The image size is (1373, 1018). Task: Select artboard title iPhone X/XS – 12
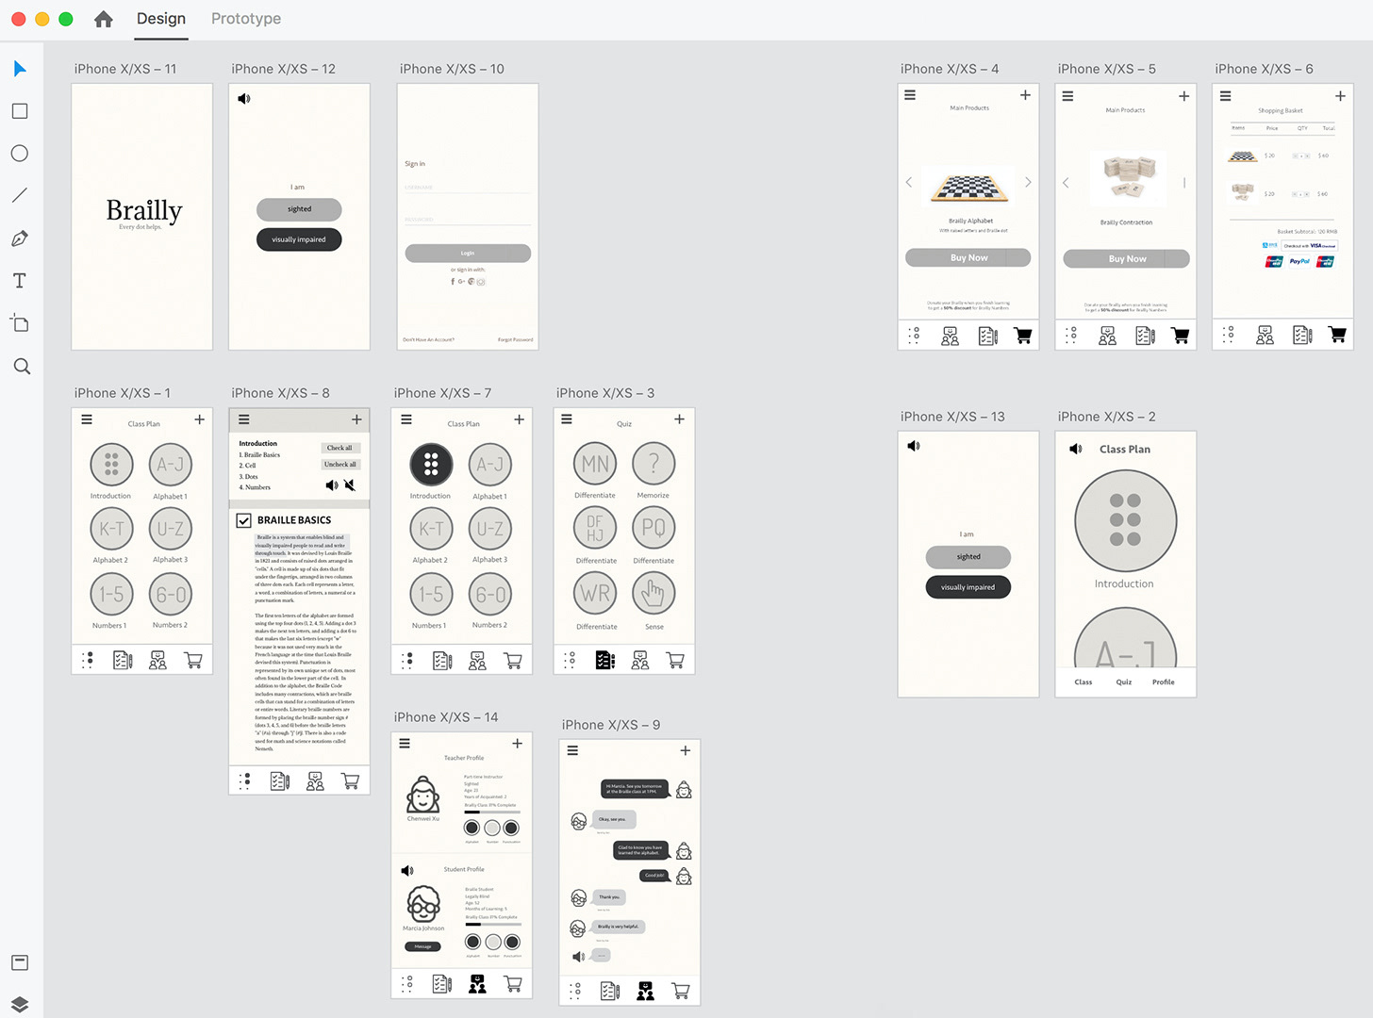[284, 69]
